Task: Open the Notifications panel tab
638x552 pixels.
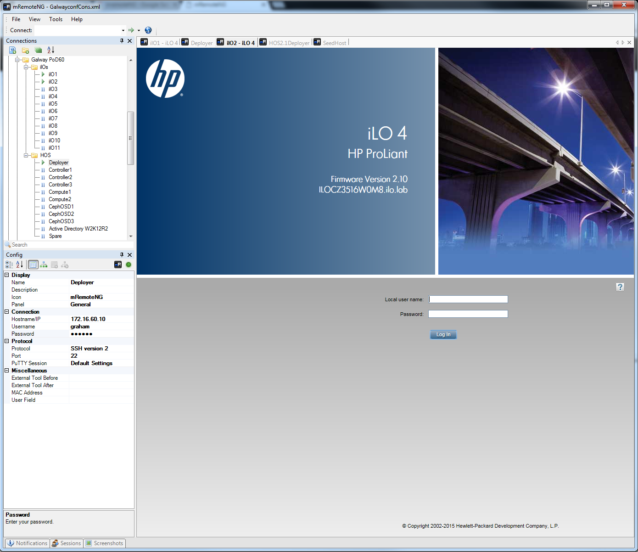Action: coord(27,543)
